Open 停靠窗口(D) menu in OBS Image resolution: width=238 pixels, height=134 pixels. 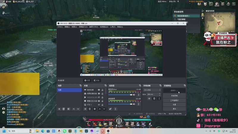pos(83,27)
